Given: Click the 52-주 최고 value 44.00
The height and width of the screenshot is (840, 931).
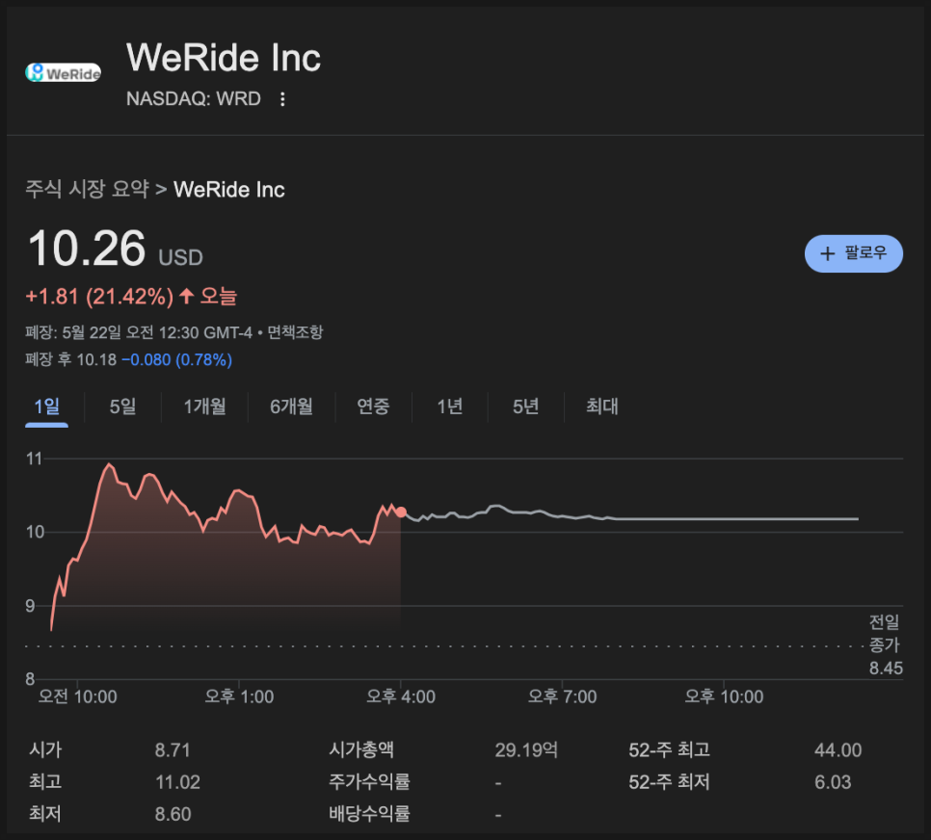Looking at the screenshot, I should point(838,750).
